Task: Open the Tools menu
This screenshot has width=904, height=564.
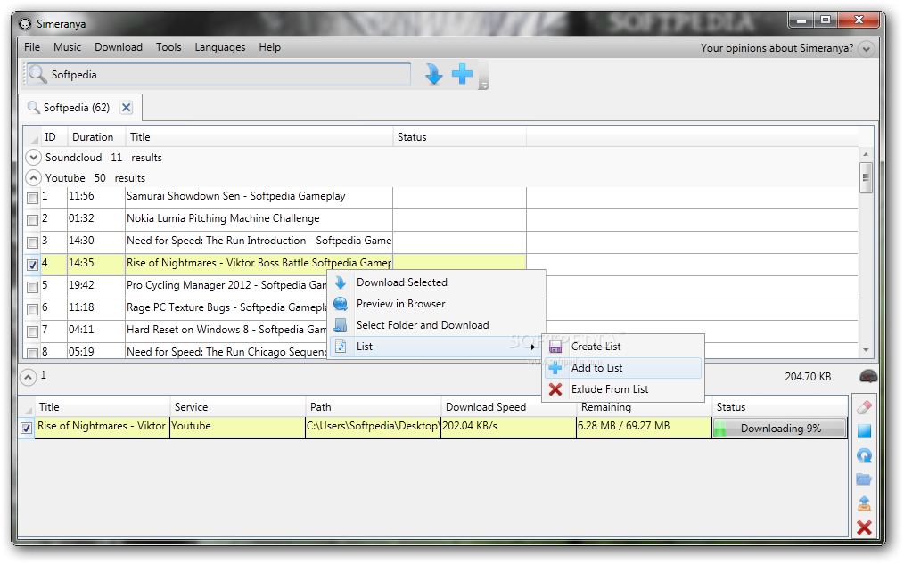Action: (168, 47)
